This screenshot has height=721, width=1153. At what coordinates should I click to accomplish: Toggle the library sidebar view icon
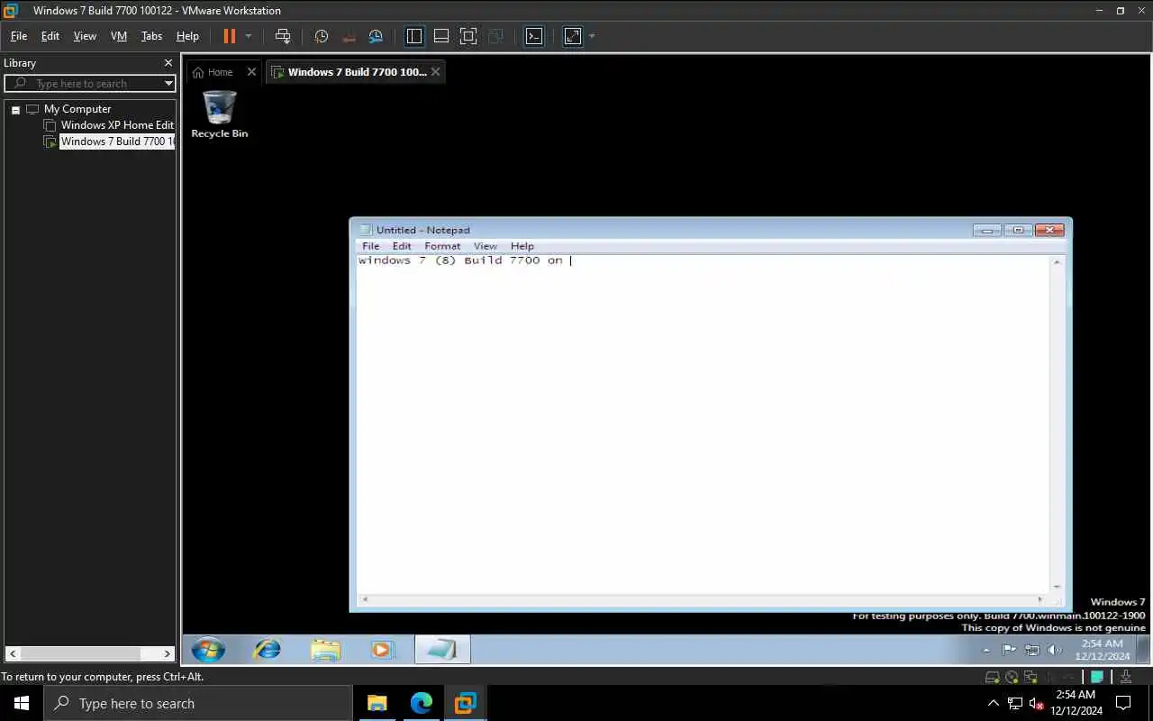tap(414, 36)
